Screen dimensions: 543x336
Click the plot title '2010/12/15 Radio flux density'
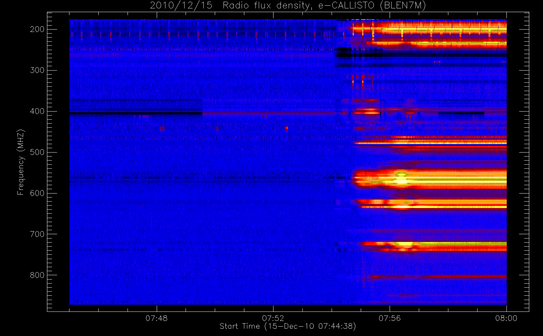click(288, 5)
